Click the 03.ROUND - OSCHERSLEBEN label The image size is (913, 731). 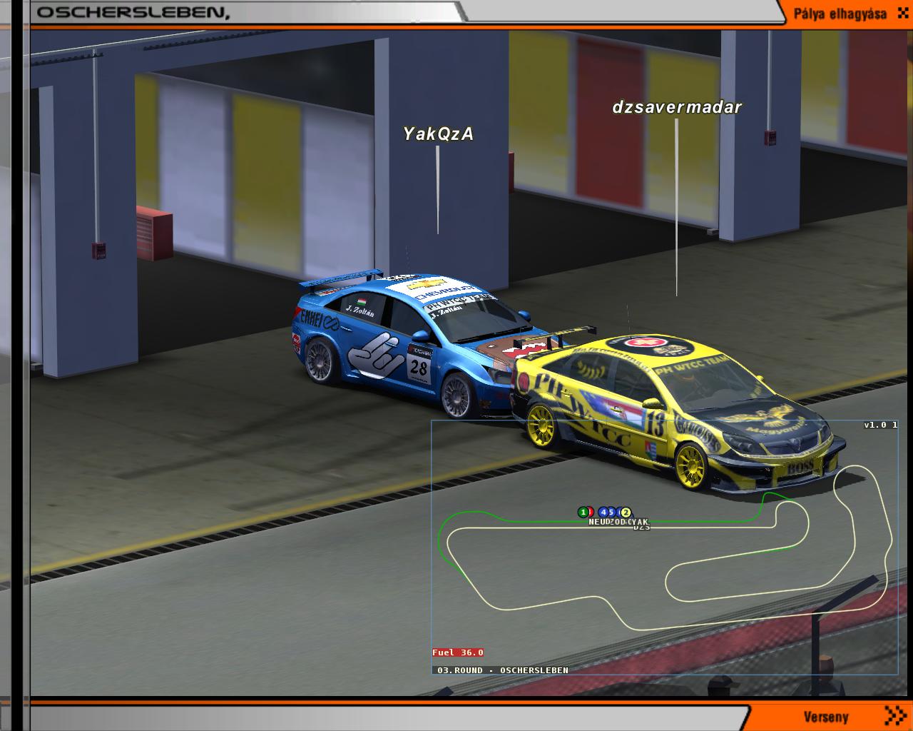503,670
